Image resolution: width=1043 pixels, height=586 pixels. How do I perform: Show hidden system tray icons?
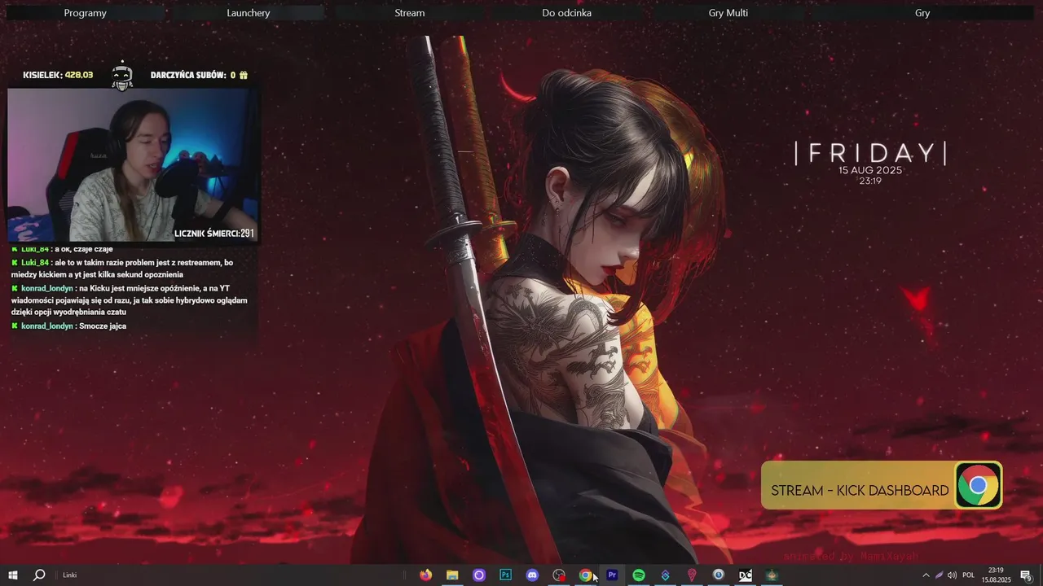[926, 575]
